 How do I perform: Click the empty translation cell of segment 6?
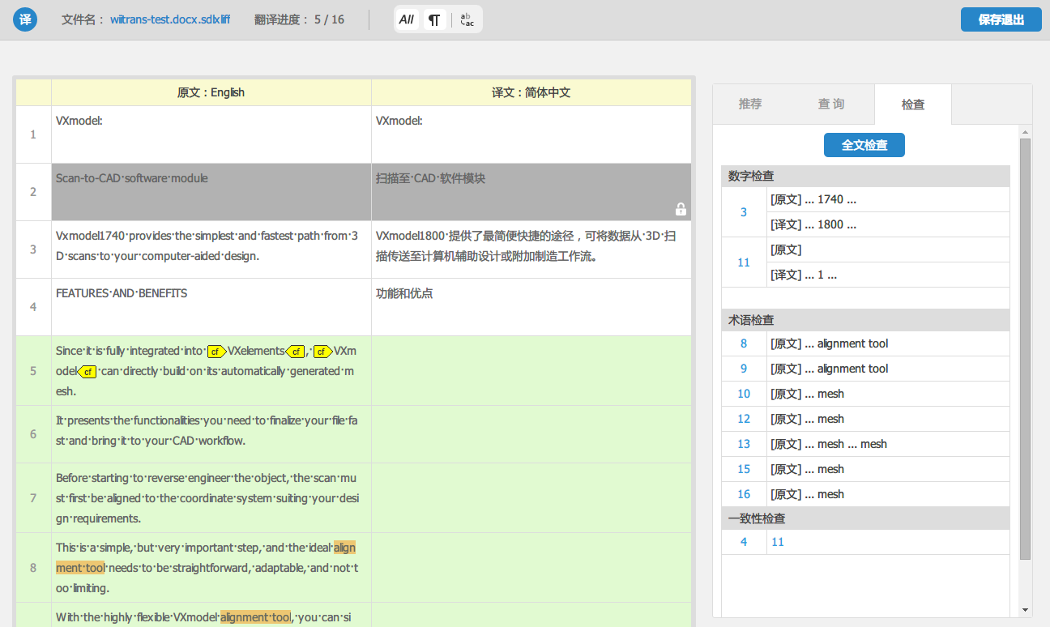pyautogui.click(x=531, y=434)
